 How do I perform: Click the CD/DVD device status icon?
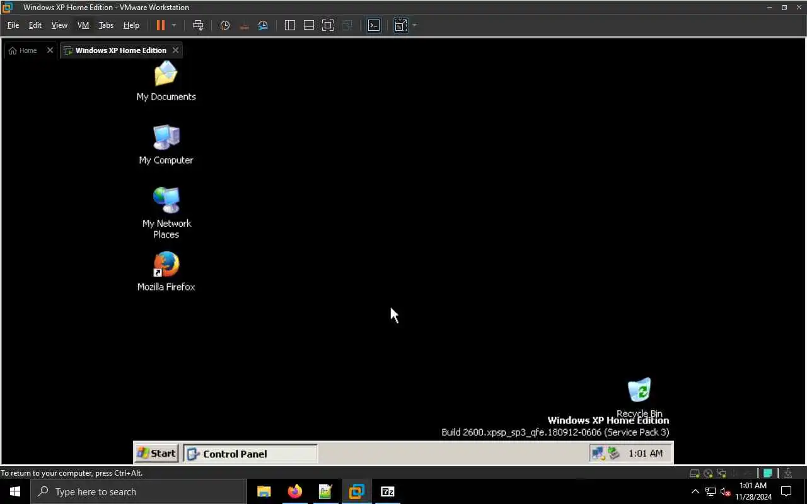708,473
